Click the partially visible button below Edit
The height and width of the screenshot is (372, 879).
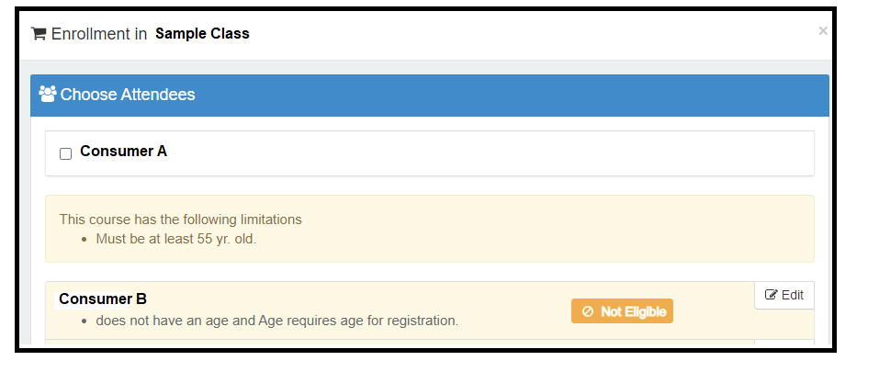tap(783, 344)
